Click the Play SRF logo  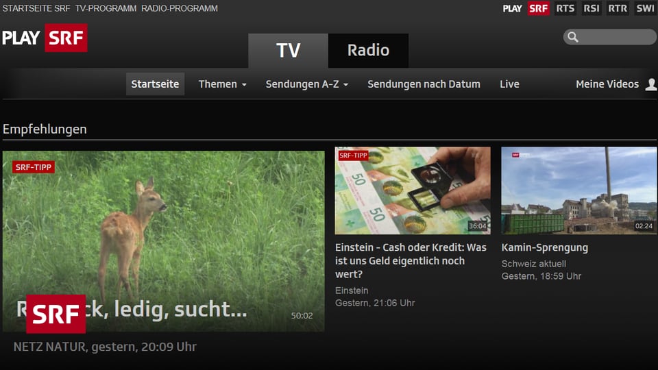pos(45,38)
